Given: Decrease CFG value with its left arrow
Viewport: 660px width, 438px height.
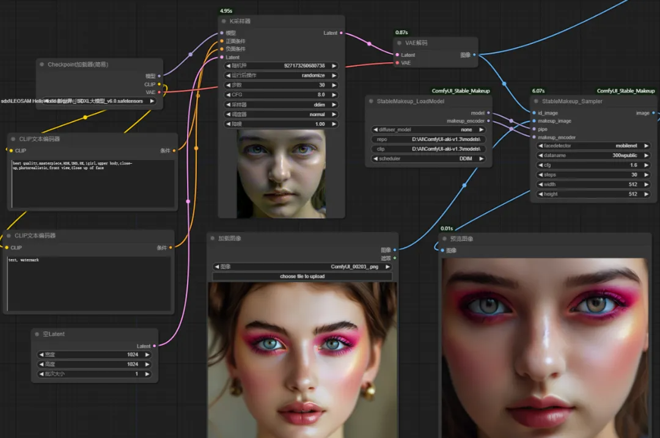Looking at the screenshot, I should [229, 95].
